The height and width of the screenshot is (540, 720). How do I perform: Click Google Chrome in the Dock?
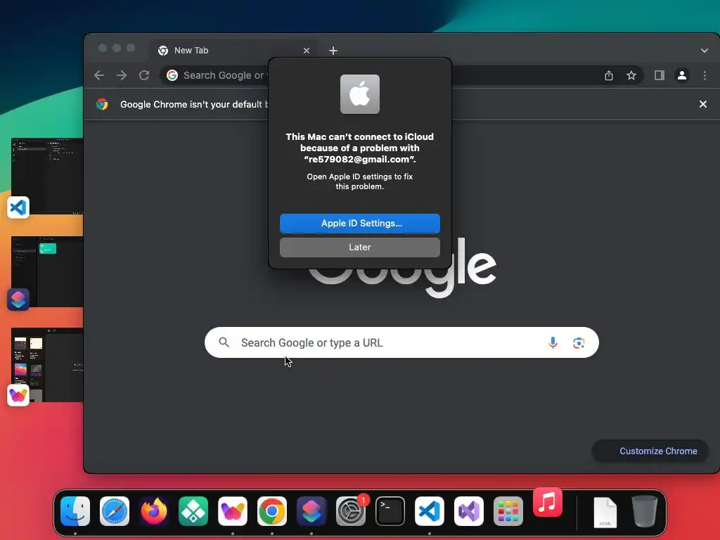(272, 511)
